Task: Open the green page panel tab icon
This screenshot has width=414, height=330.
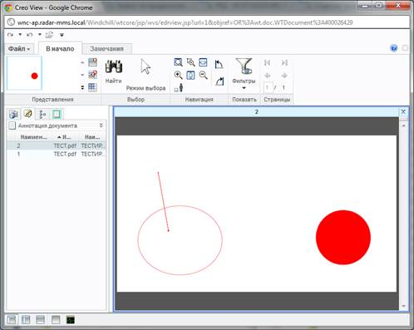Action: pyautogui.click(x=57, y=114)
